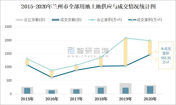
Task: Click the 2019年 gray 出让宗数 bar
Action: coord(125,89)
